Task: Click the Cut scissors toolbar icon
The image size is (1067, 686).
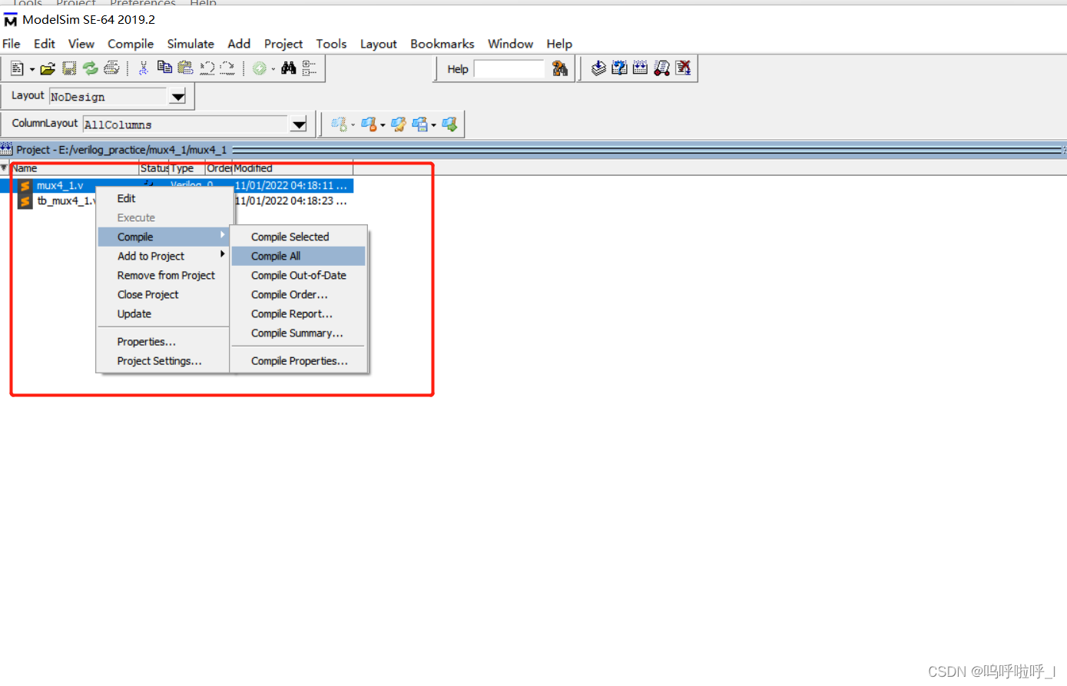Action: pyautogui.click(x=143, y=68)
